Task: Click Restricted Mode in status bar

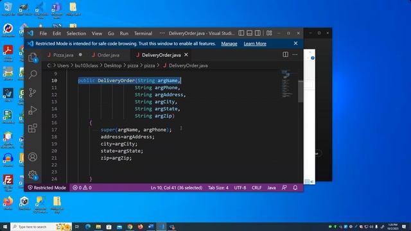Action: click(47, 187)
